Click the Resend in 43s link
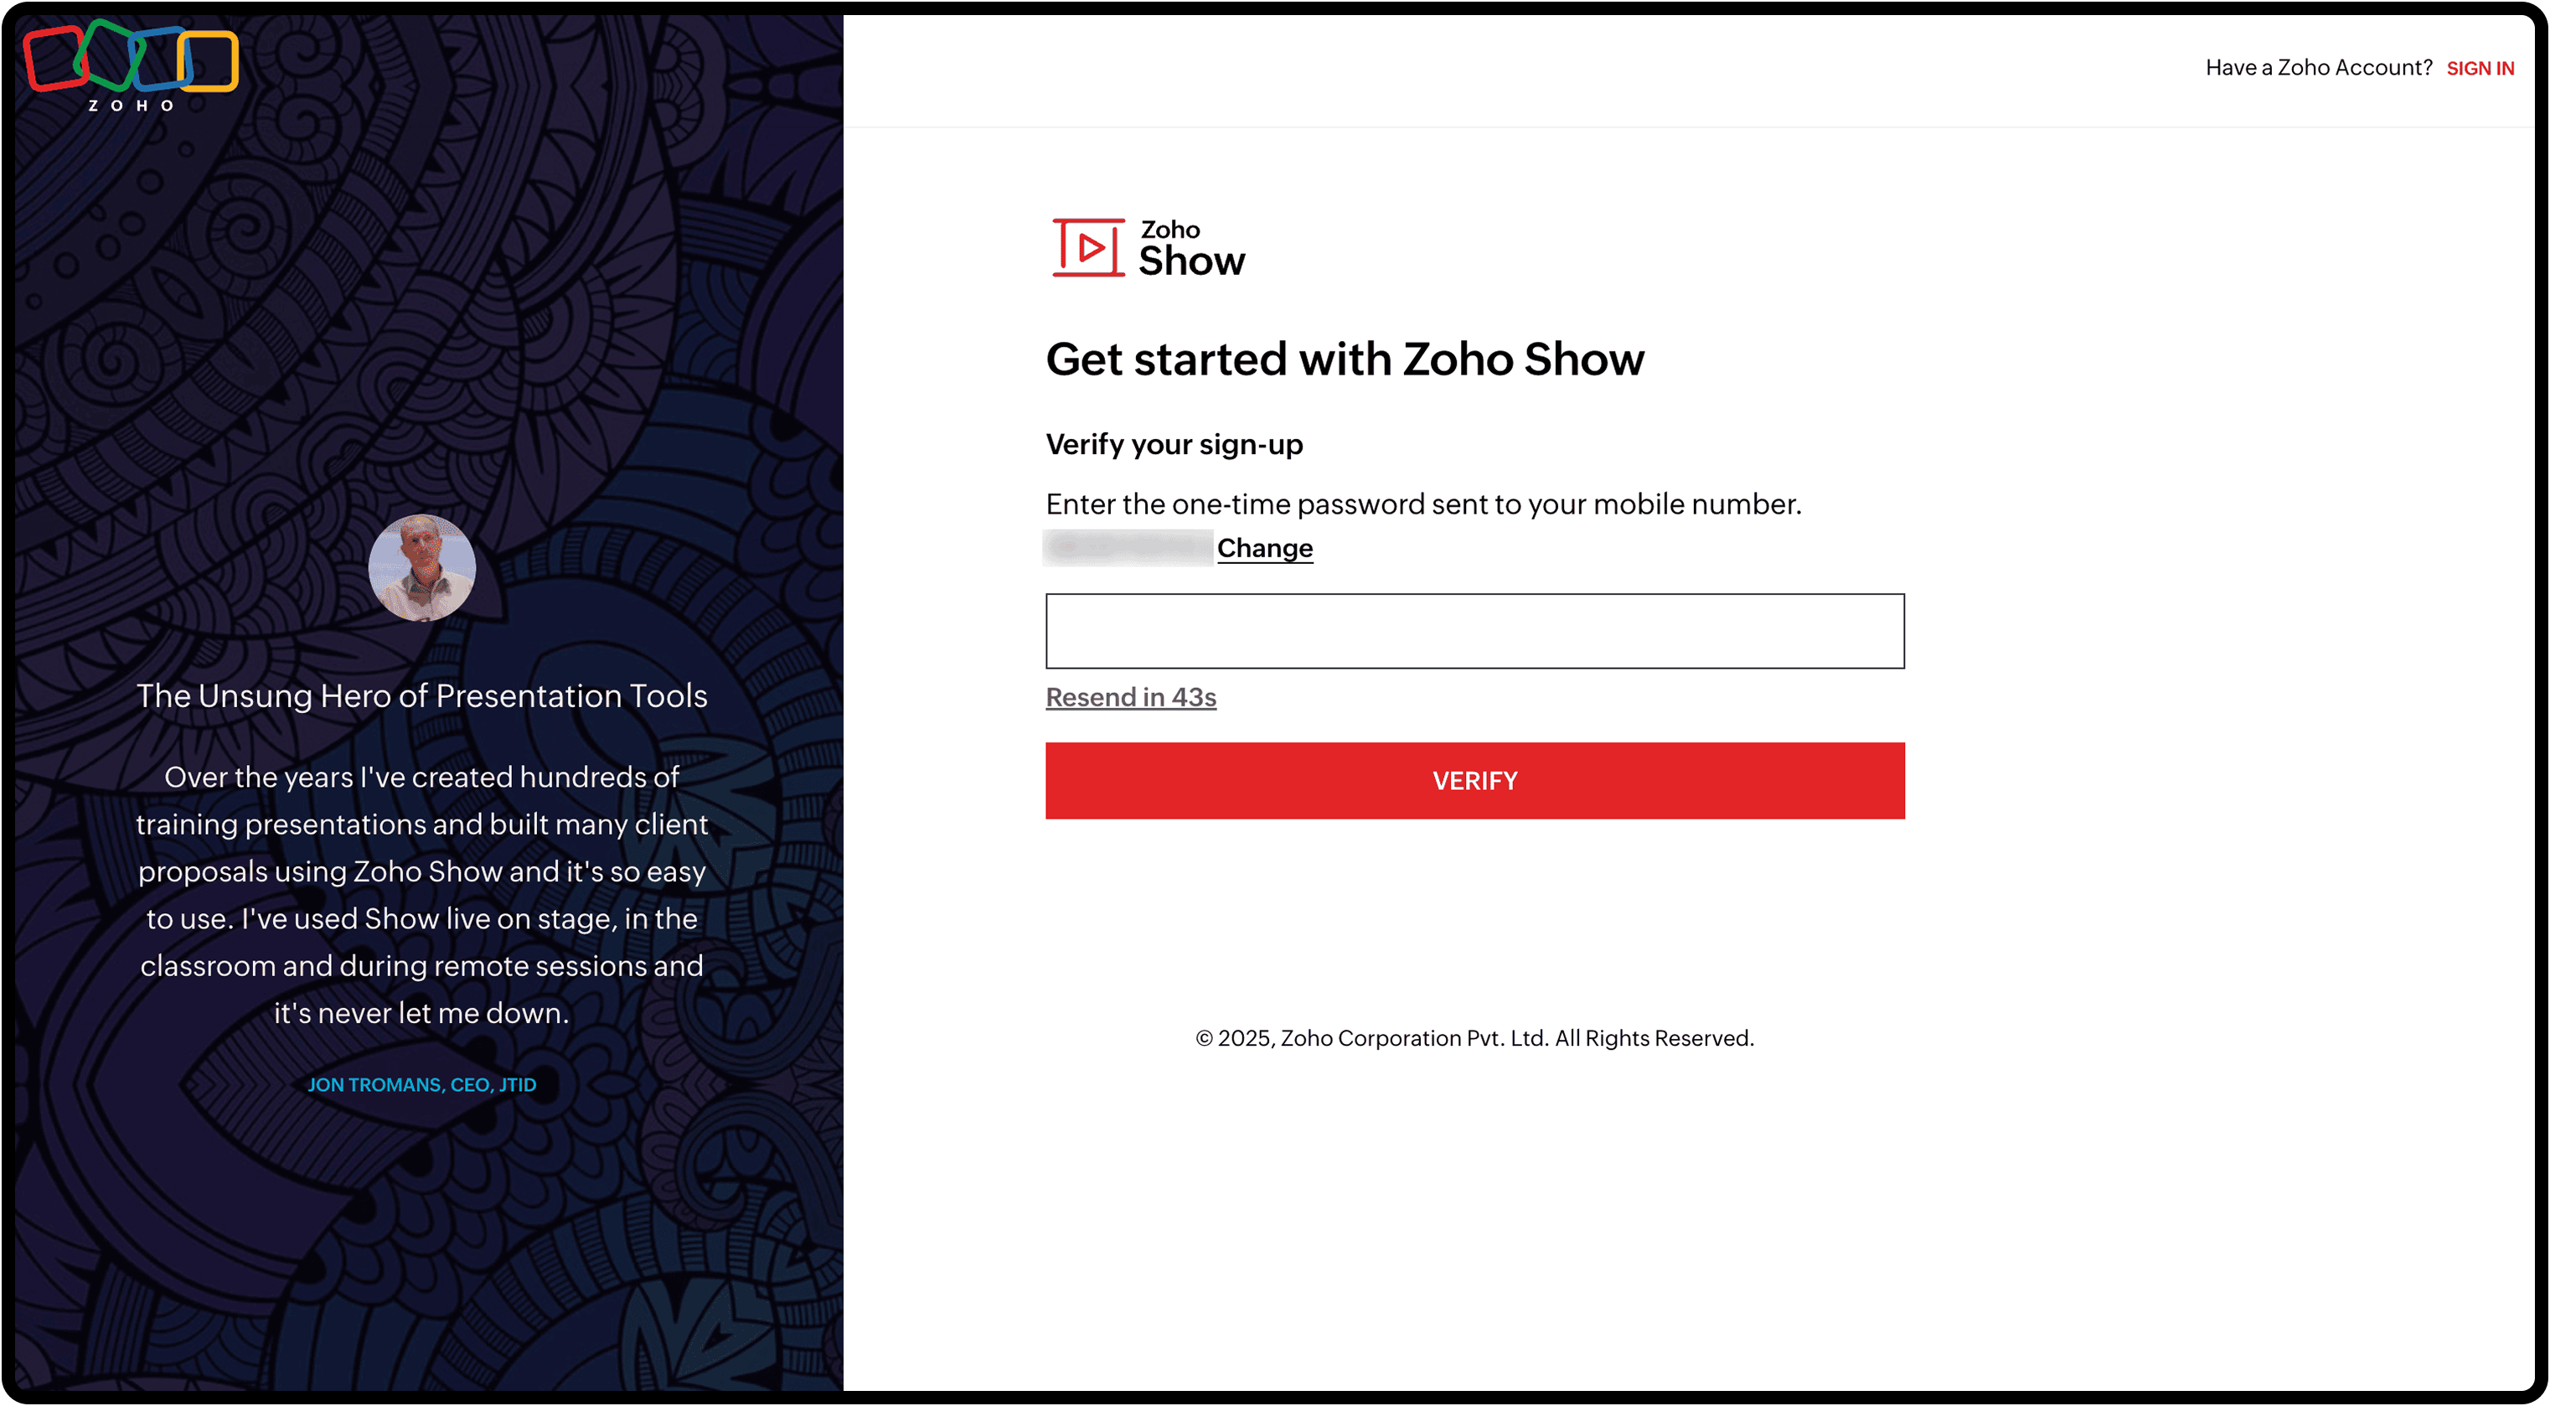Screen dimensions: 2550x1406 tap(1130, 697)
